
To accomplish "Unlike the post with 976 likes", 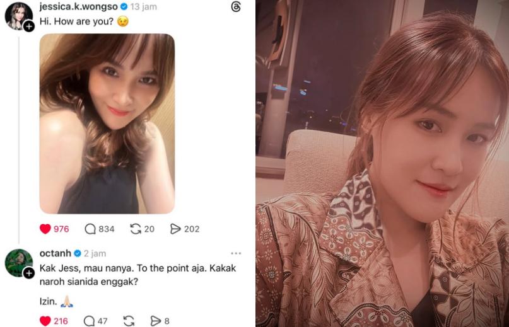I will click(45, 229).
